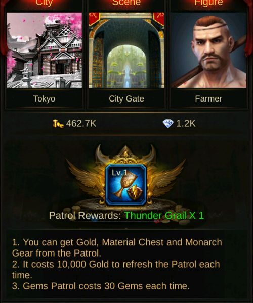Tap the Thunder Grail reward icon
The height and width of the screenshot is (303, 253).
[x=126, y=184]
